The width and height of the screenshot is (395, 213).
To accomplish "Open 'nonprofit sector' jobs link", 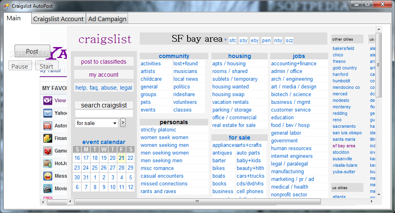I will (x=289, y=195).
